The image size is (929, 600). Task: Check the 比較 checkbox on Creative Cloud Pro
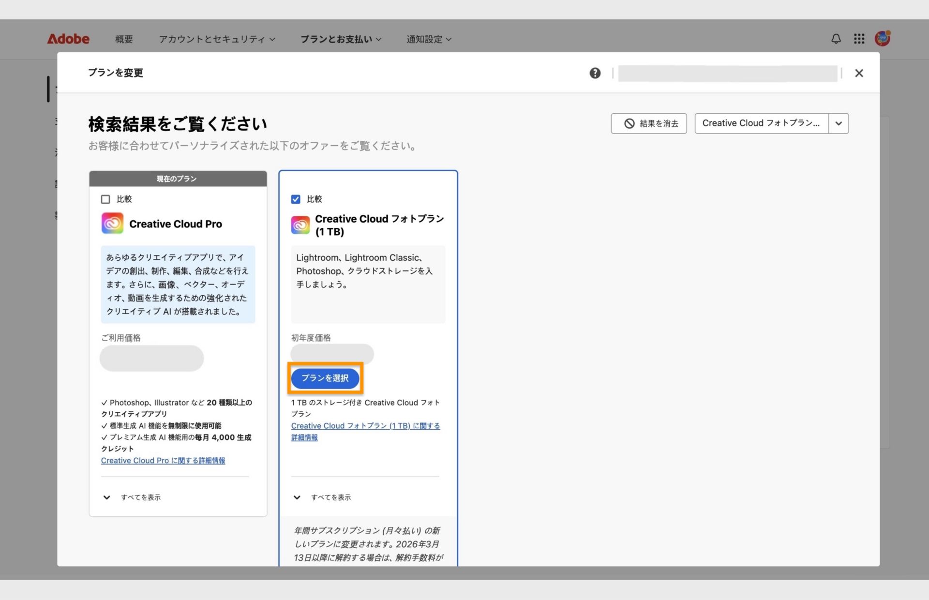[x=105, y=199]
